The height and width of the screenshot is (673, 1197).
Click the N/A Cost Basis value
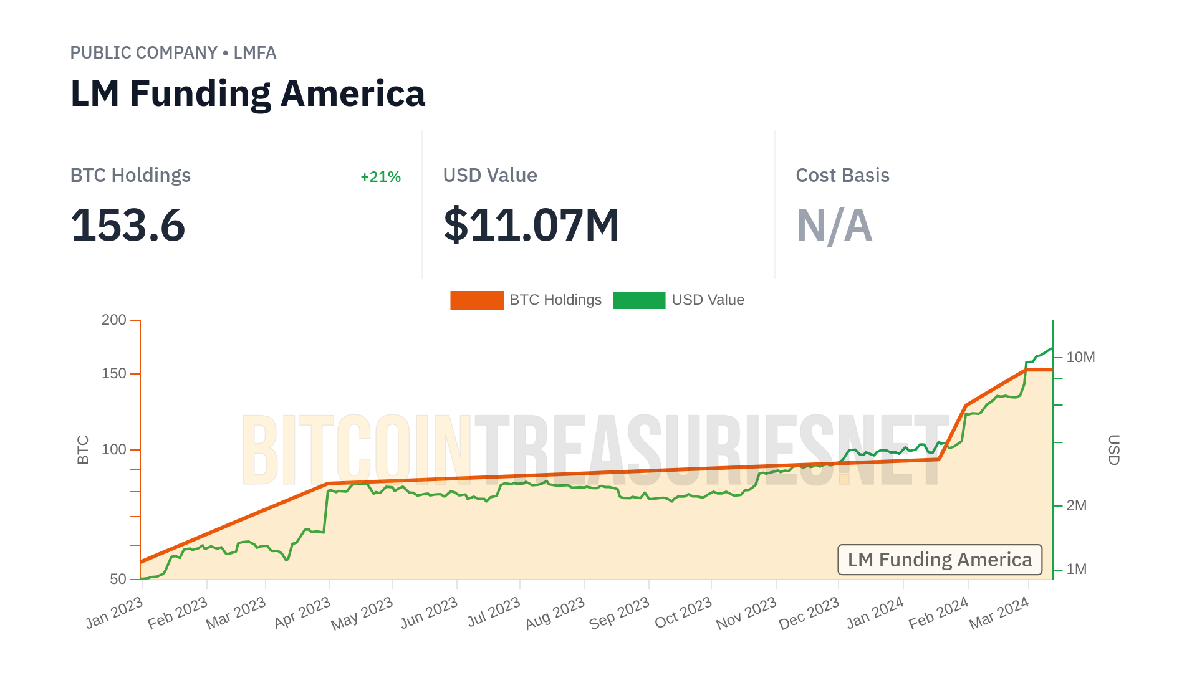point(834,225)
